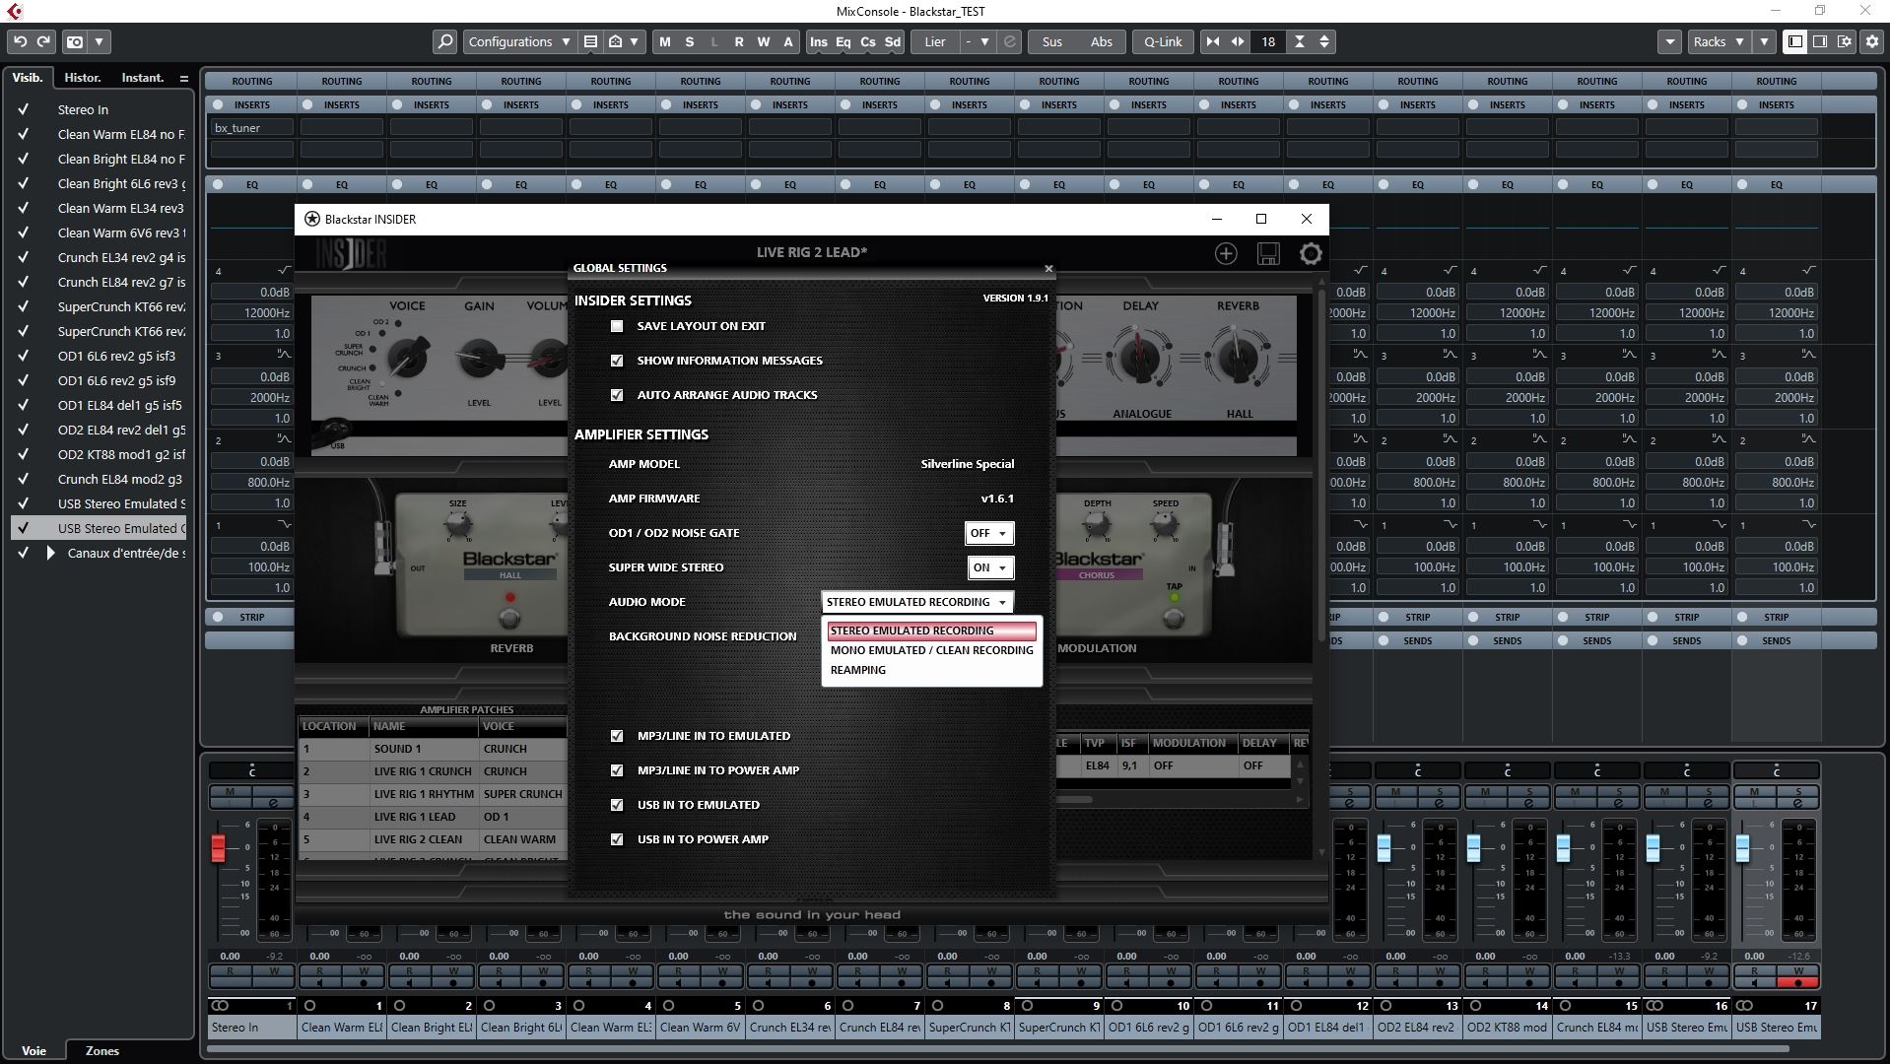
Task: Increase the number of visible channels
Action: (1238, 41)
